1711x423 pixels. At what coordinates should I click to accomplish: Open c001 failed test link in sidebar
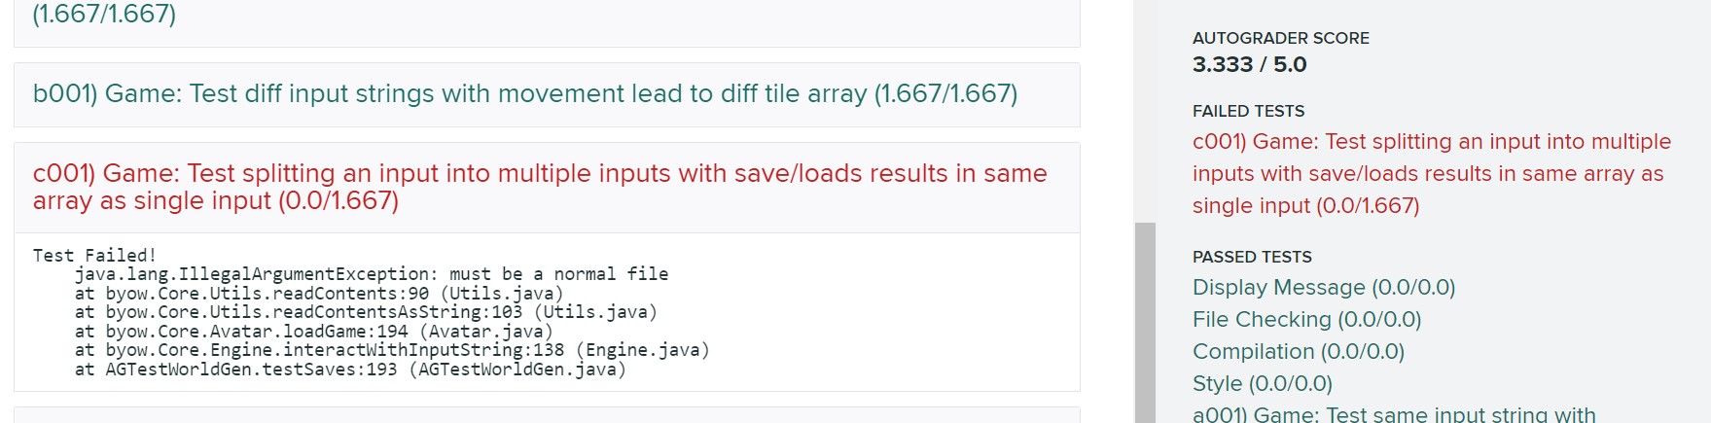[1431, 173]
